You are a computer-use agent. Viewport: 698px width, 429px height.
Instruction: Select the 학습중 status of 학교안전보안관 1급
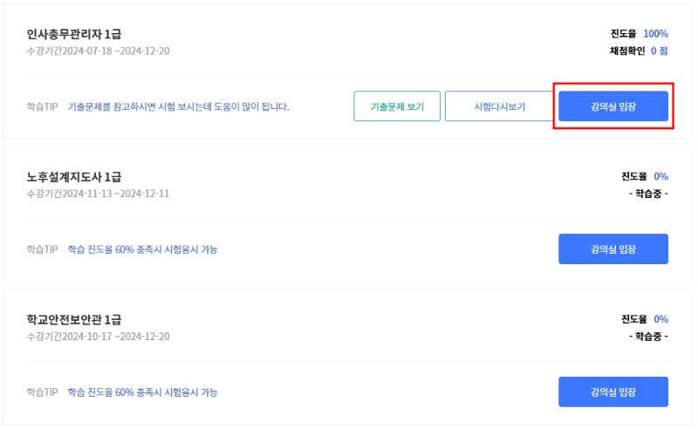648,337
